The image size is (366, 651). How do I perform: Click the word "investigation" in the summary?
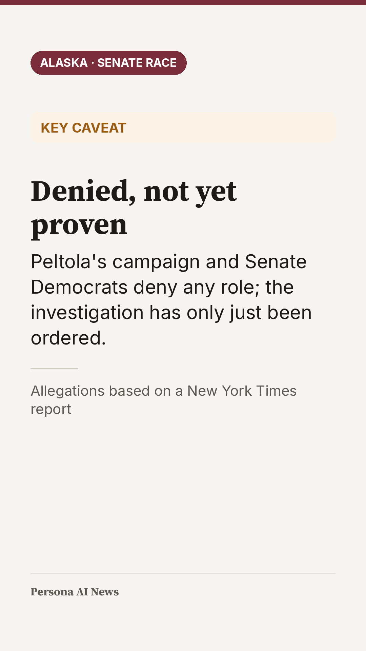[87, 313]
